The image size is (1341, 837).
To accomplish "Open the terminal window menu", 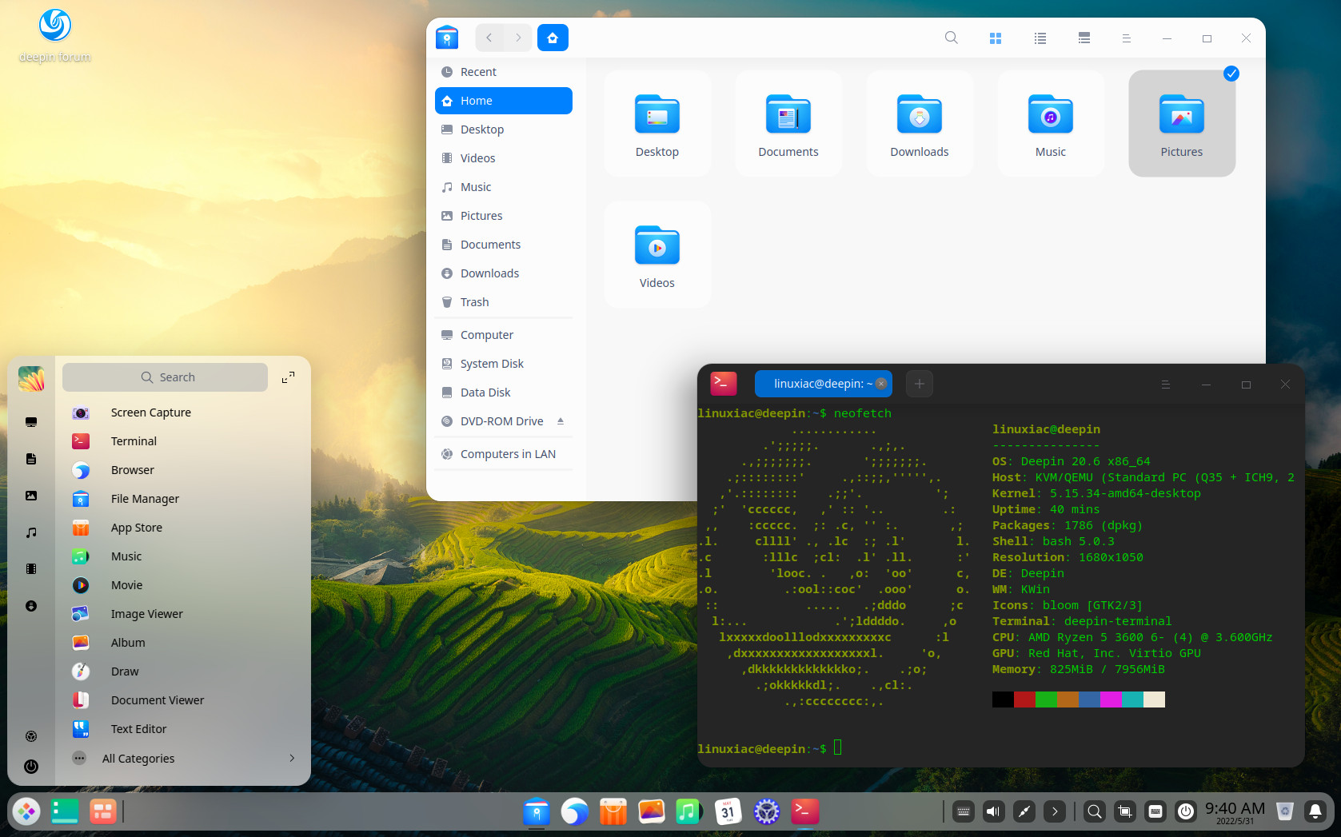I will point(1166,385).
